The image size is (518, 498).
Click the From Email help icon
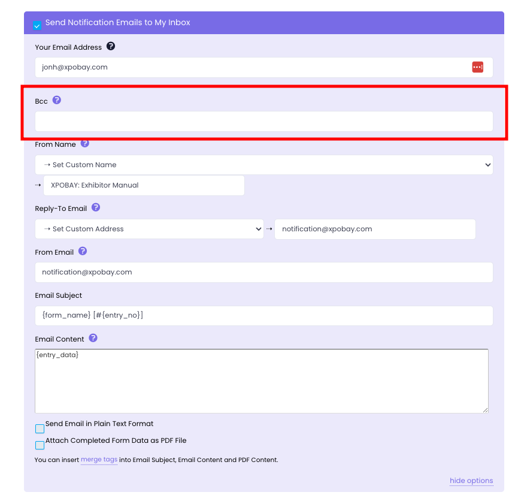[83, 252]
